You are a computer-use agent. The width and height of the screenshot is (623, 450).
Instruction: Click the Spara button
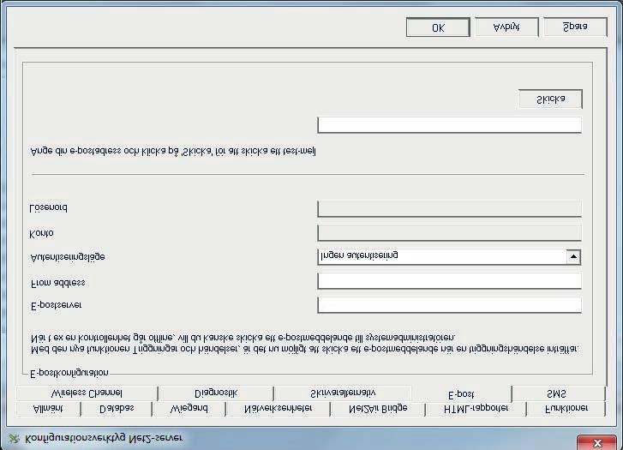pos(575,27)
